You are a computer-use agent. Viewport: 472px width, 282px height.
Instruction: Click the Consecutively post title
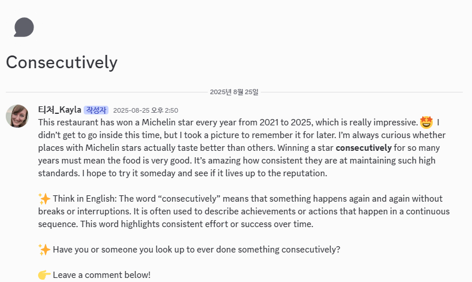coord(62,62)
